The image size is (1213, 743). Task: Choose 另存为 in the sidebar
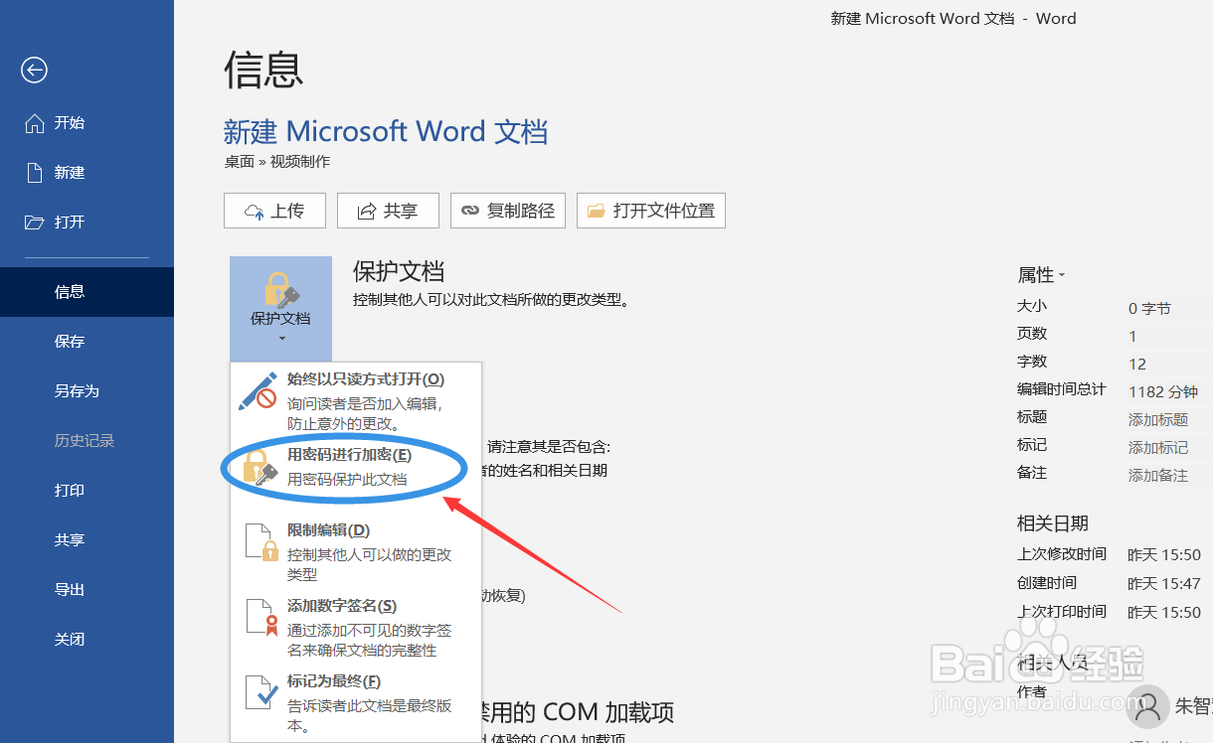[x=87, y=391]
